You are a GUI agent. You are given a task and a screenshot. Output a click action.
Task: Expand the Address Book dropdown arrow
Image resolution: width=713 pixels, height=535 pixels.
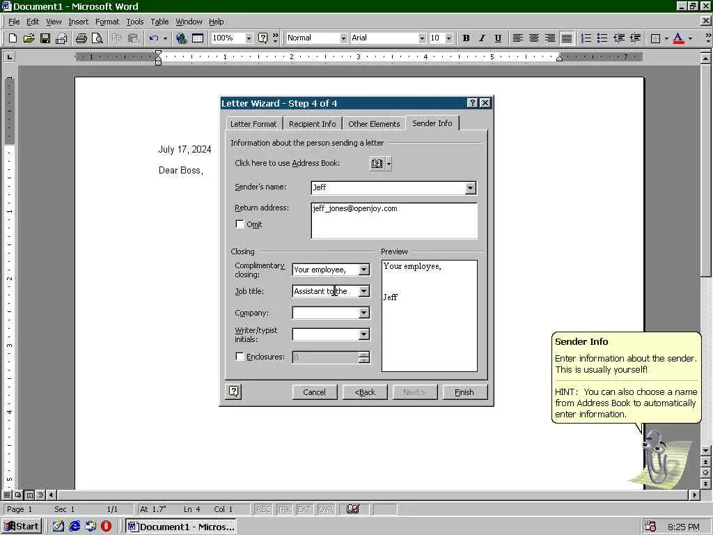coord(389,163)
